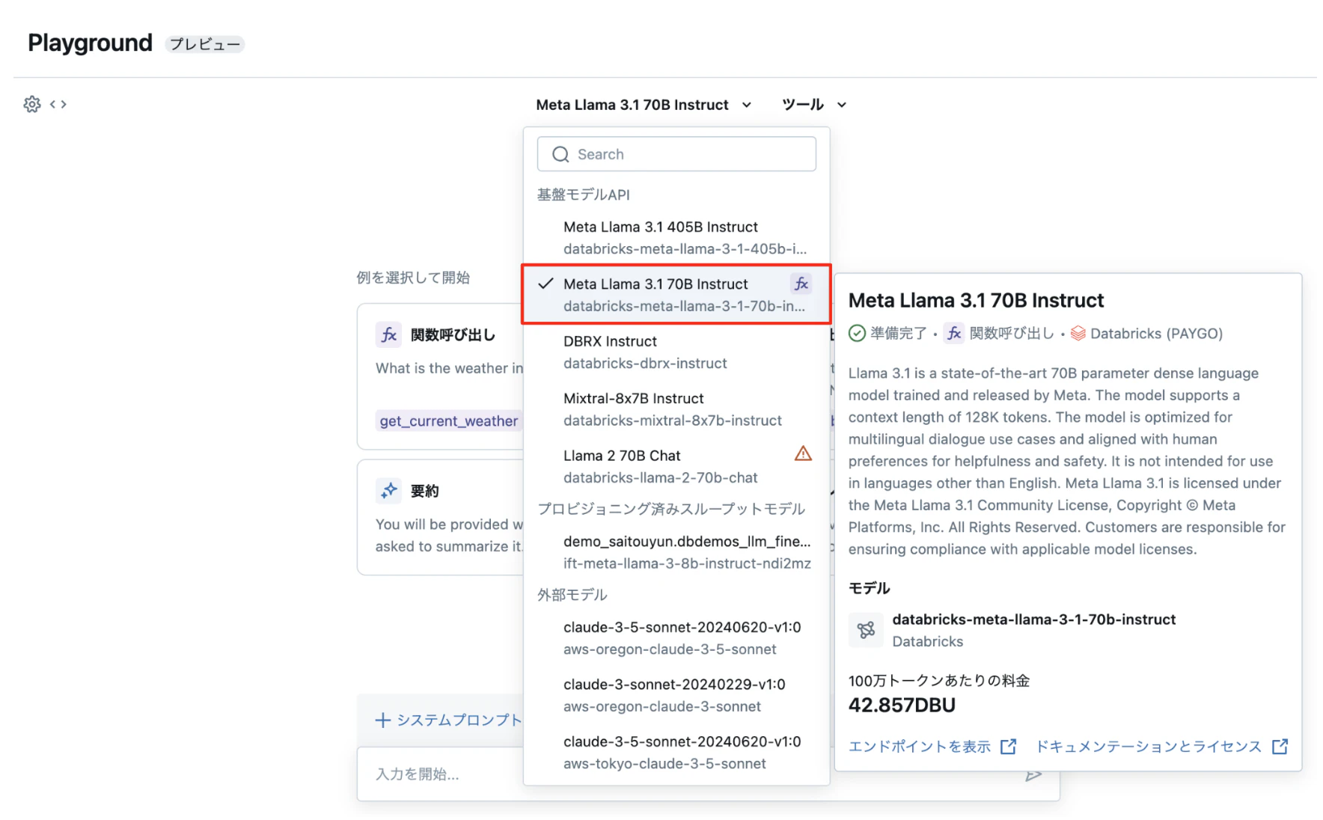Click the Databricks PAYGO layers icon
The image size is (1323, 820).
[x=1078, y=333]
